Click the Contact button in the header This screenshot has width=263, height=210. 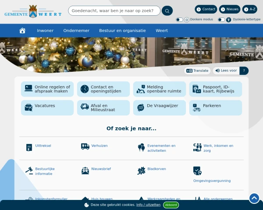tap(206, 9)
